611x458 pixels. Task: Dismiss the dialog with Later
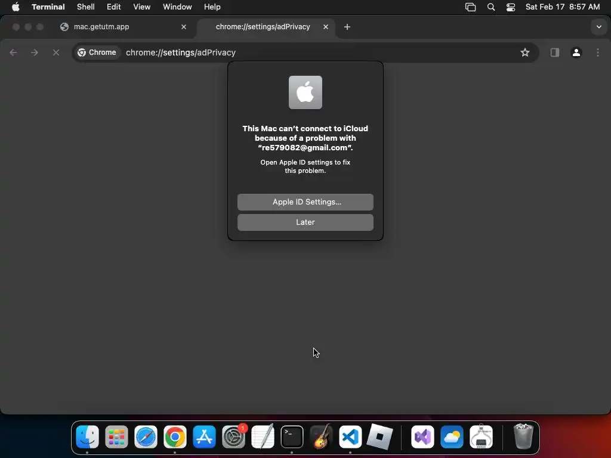click(305, 222)
